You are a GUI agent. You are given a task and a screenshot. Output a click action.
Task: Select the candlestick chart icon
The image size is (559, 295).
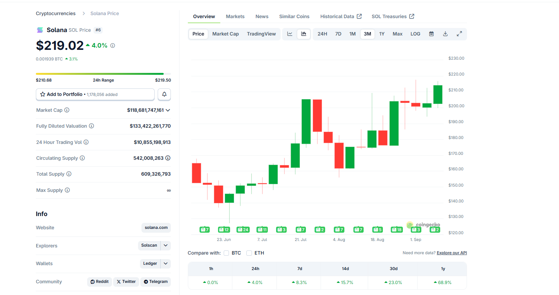pos(304,34)
